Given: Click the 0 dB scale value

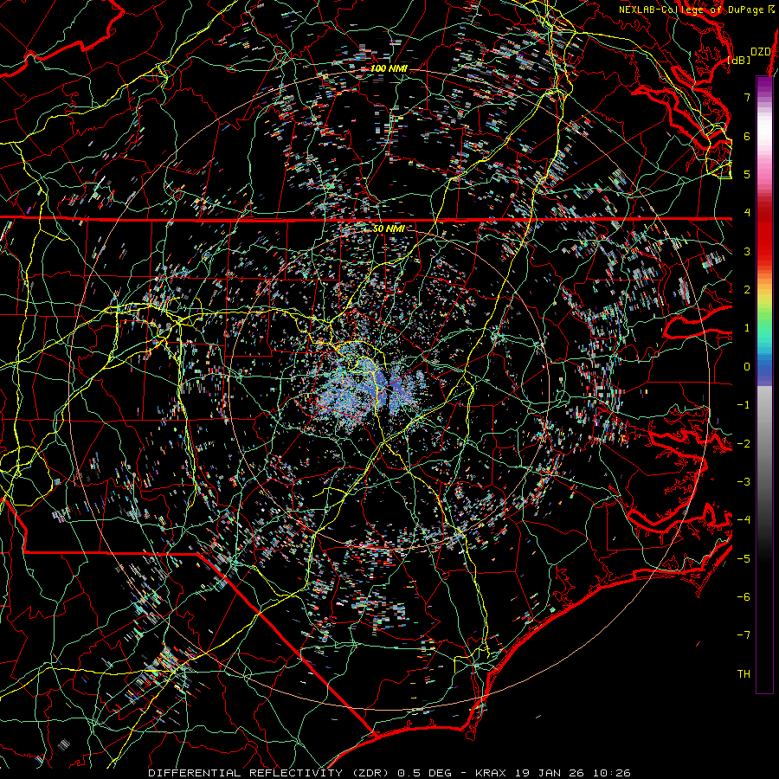Looking at the screenshot, I should pos(747,367).
